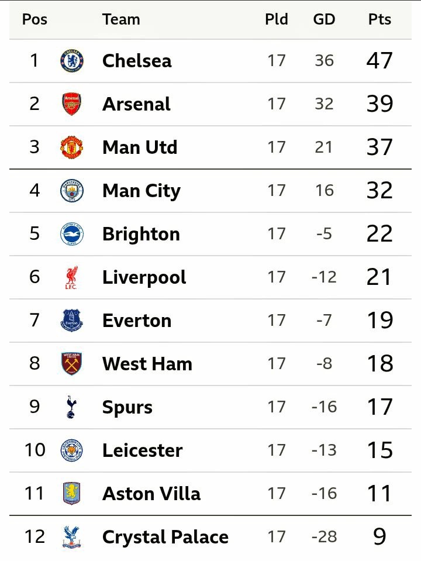
Task: Click the Man City club crest
Action: [x=71, y=190]
